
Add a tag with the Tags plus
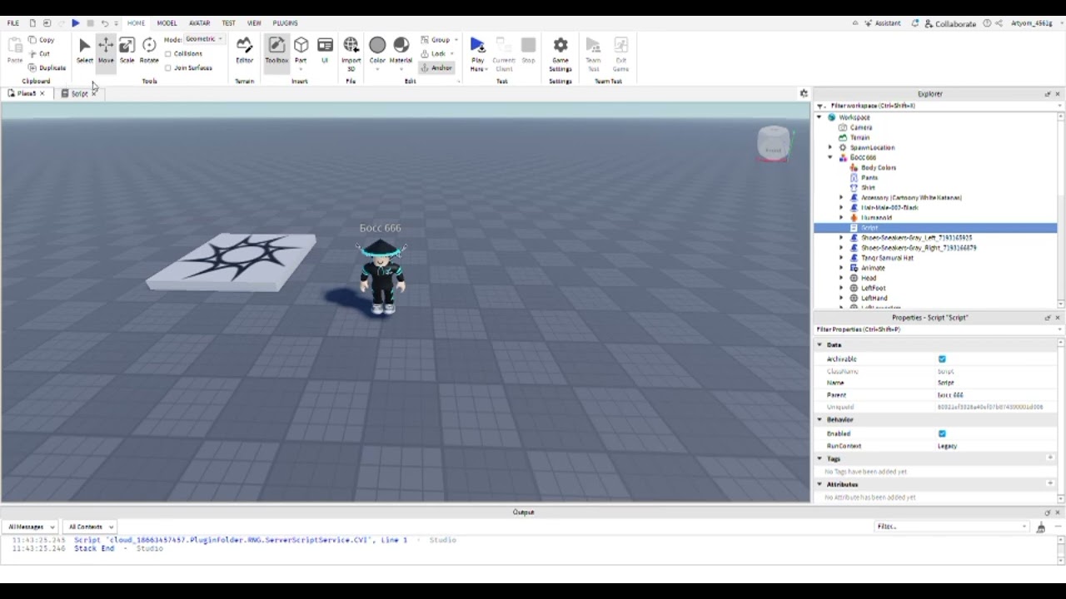point(1050,458)
